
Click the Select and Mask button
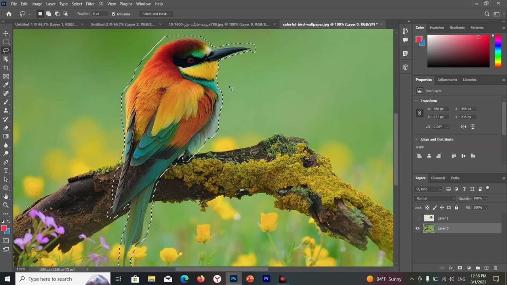[x=156, y=14]
